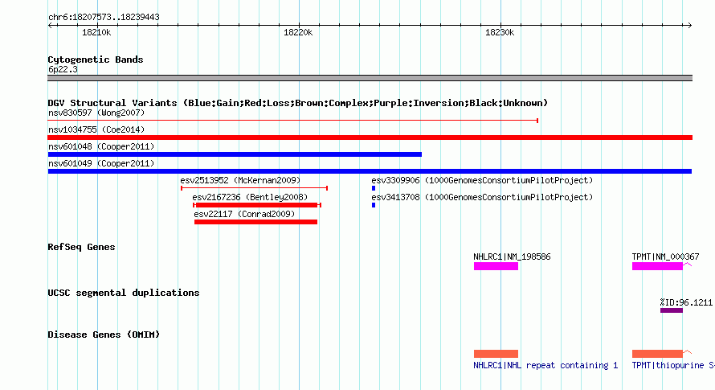This screenshot has width=715, height=390.
Task: Select the red nsv1034755 loss bar
Action: pos(370,138)
